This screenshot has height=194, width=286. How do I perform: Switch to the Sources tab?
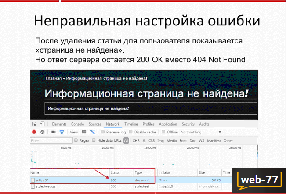point(95,124)
